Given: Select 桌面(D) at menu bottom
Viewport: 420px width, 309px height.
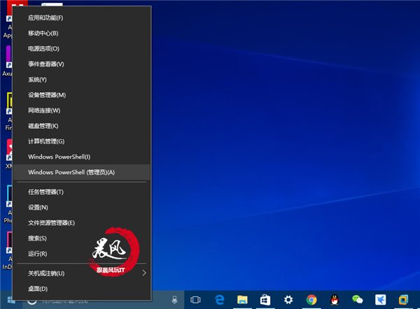Looking at the screenshot, I should (37, 289).
